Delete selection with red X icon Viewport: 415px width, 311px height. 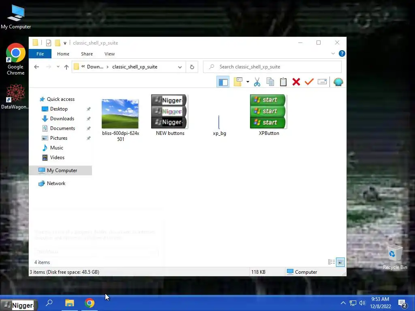coord(296,82)
